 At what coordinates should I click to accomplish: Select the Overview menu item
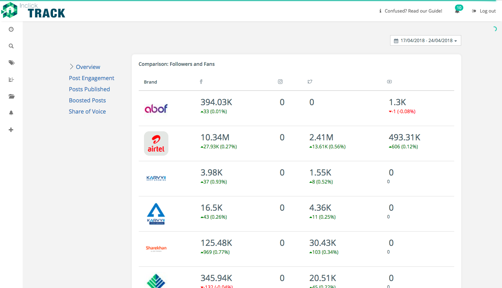pyautogui.click(x=88, y=67)
